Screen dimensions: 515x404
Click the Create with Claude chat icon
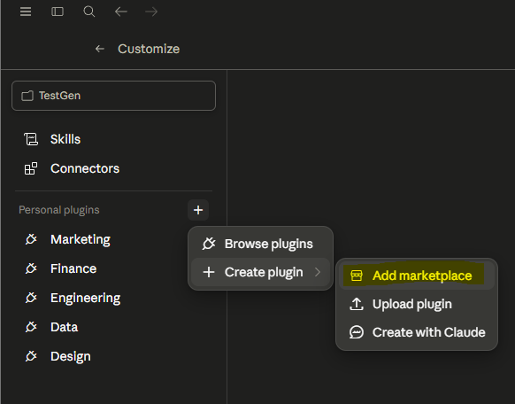click(x=357, y=332)
